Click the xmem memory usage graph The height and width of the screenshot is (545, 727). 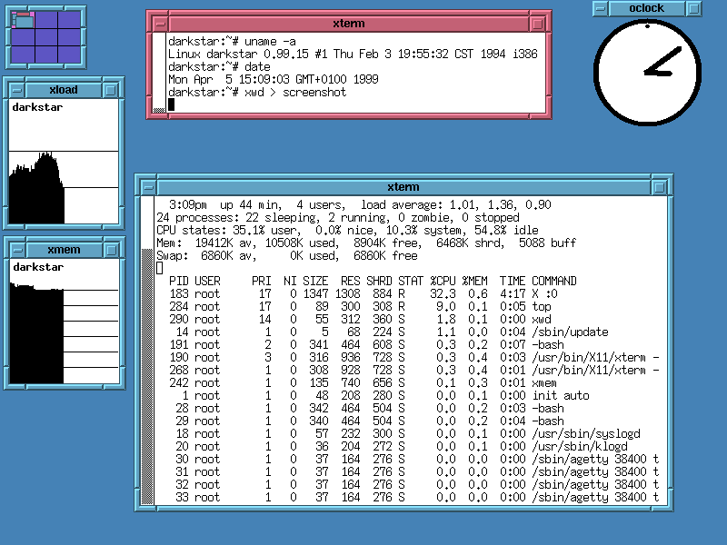click(64, 327)
